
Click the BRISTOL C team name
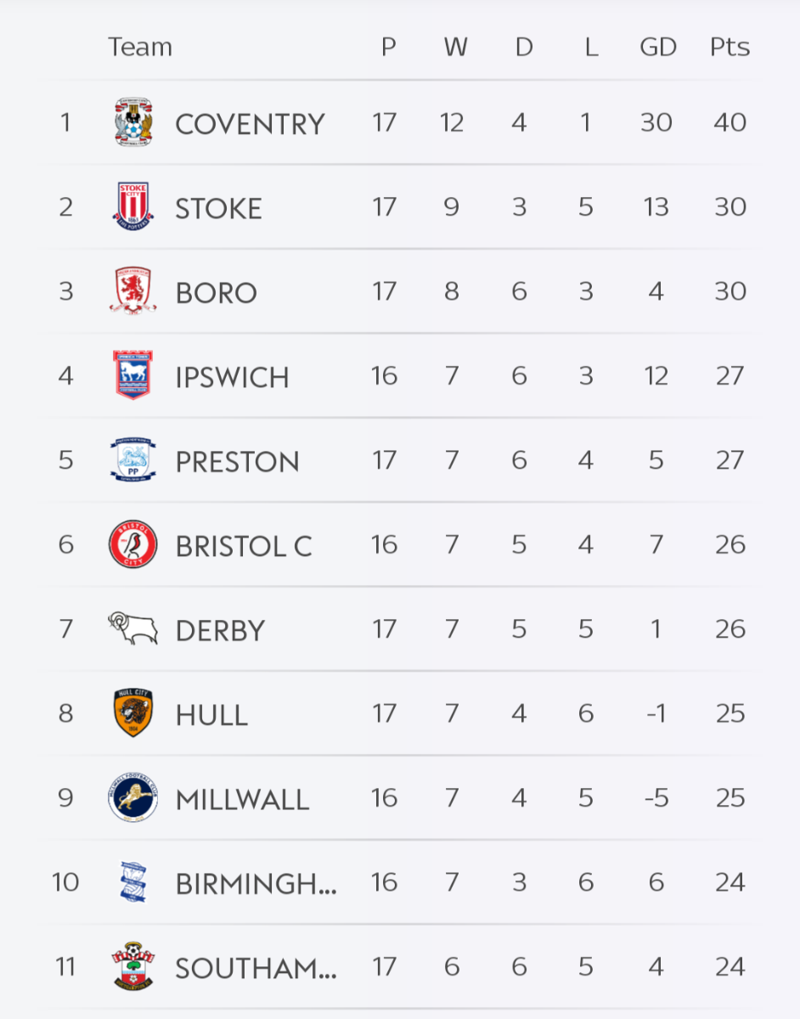244,546
